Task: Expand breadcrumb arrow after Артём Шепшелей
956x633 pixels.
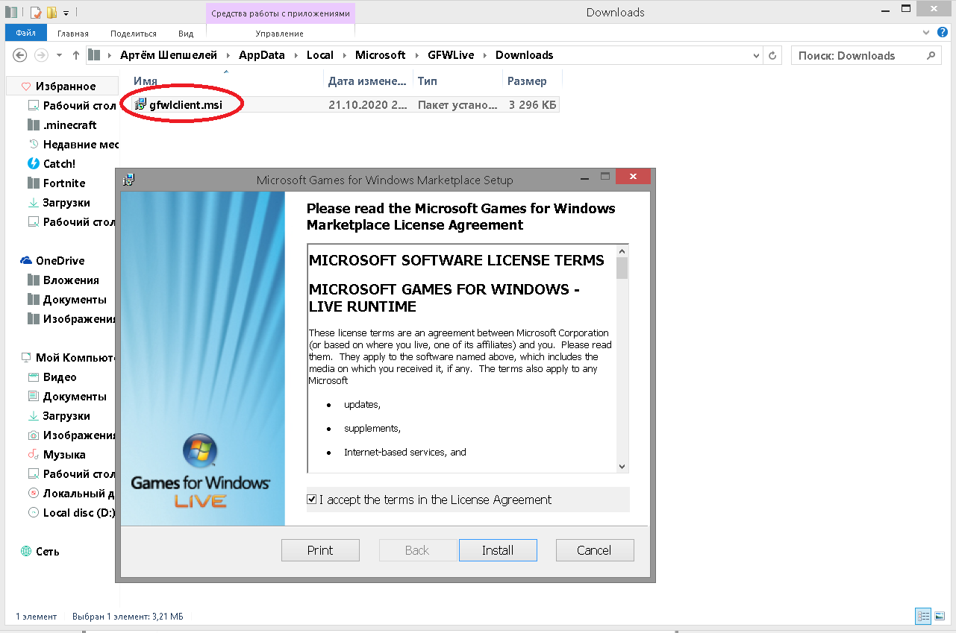Action: (228, 55)
